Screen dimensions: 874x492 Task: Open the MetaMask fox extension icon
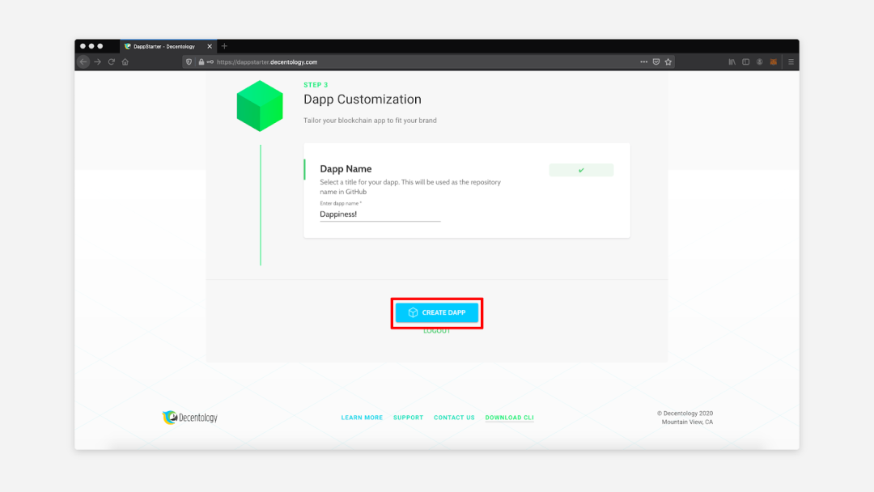point(774,61)
